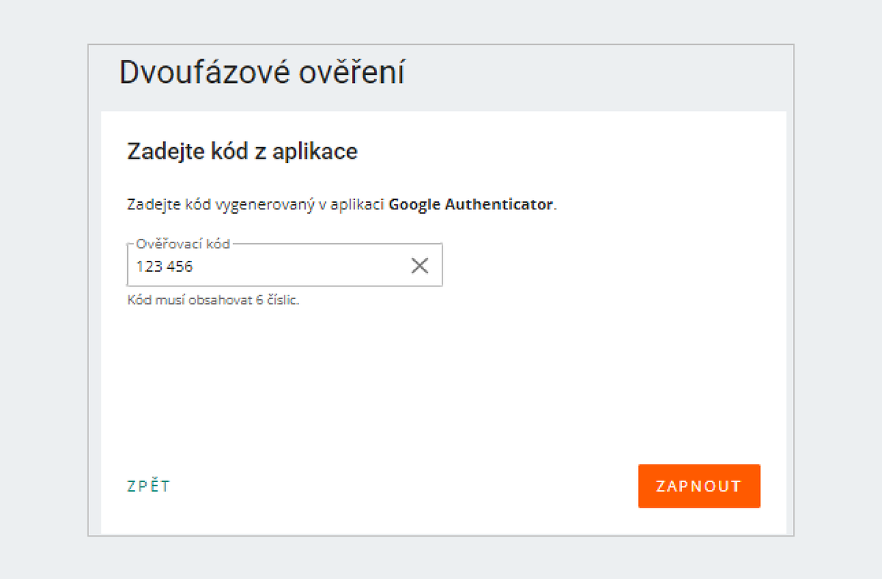
Task: Go back using the ZPĚT link
Action: (148, 486)
